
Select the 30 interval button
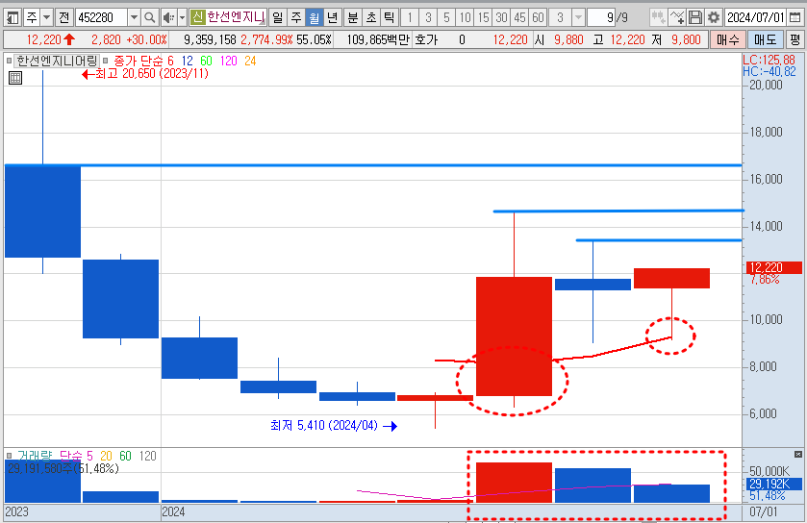pos(501,18)
